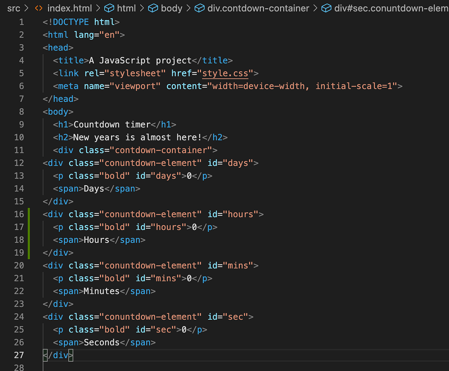This screenshot has height=371, width=449.
Task: Click line number 27 in the gutter
Action: point(19,355)
